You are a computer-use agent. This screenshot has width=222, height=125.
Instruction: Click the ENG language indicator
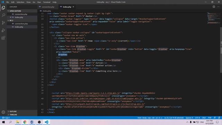click(202, 122)
